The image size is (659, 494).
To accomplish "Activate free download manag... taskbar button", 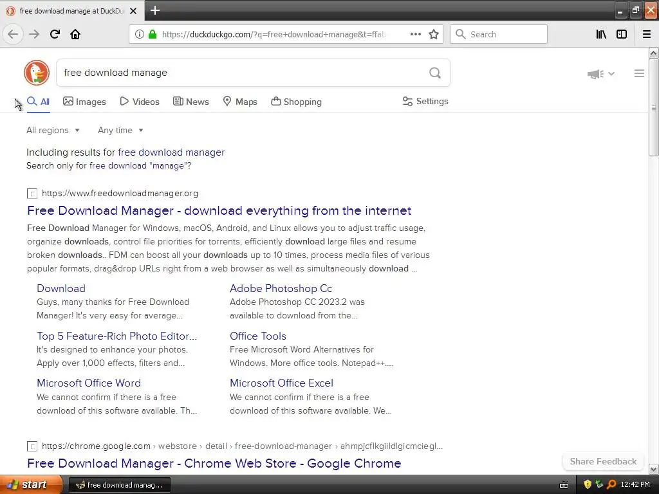I will [x=119, y=485].
